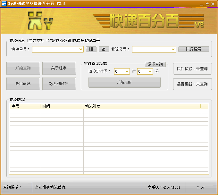Open the 关于程序 about dialog

tap(59, 68)
